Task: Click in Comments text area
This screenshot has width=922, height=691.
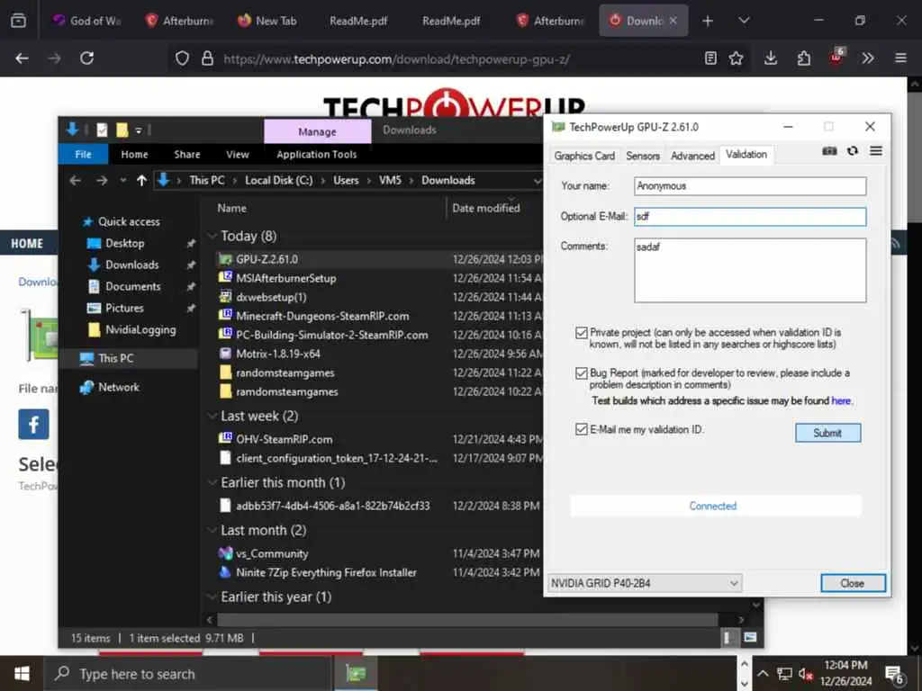Action: point(750,270)
